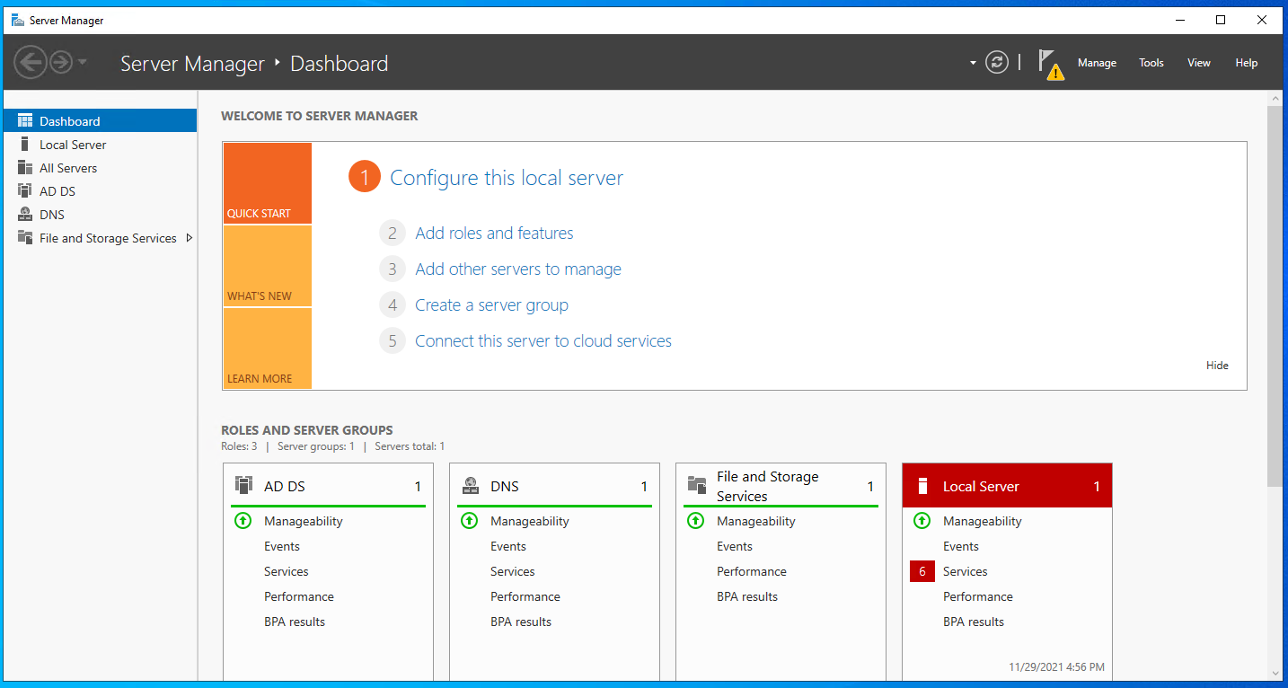This screenshot has width=1288, height=688.
Task: Click Manageability in File and Storage tile
Action: (x=756, y=521)
